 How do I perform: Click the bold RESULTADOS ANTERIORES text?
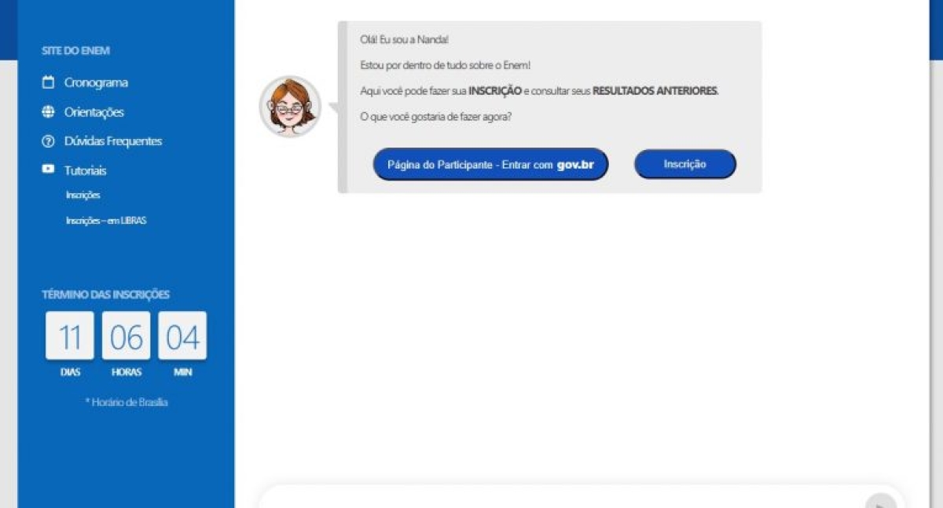(x=655, y=91)
